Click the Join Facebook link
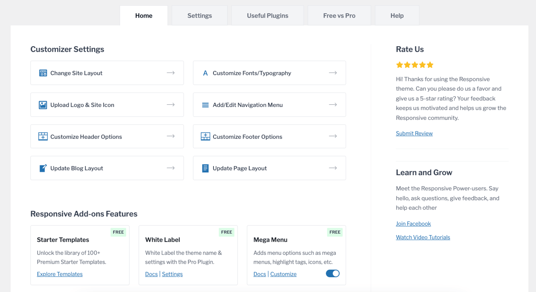Image resolution: width=536 pixels, height=292 pixels. pos(413,223)
